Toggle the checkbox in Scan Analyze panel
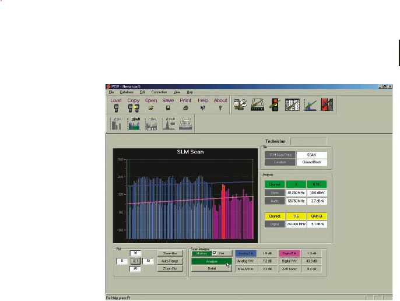The height and width of the screenshot is (301, 400). [x=215, y=253]
